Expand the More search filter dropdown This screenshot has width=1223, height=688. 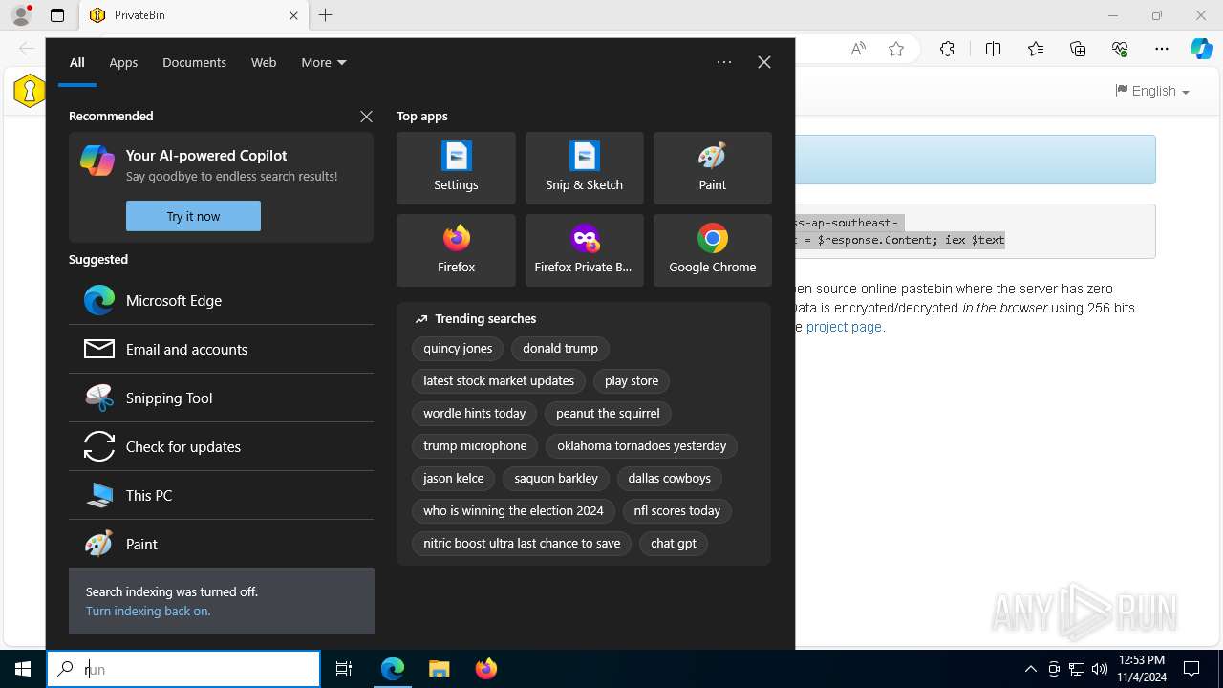click(x=324, y=62)
